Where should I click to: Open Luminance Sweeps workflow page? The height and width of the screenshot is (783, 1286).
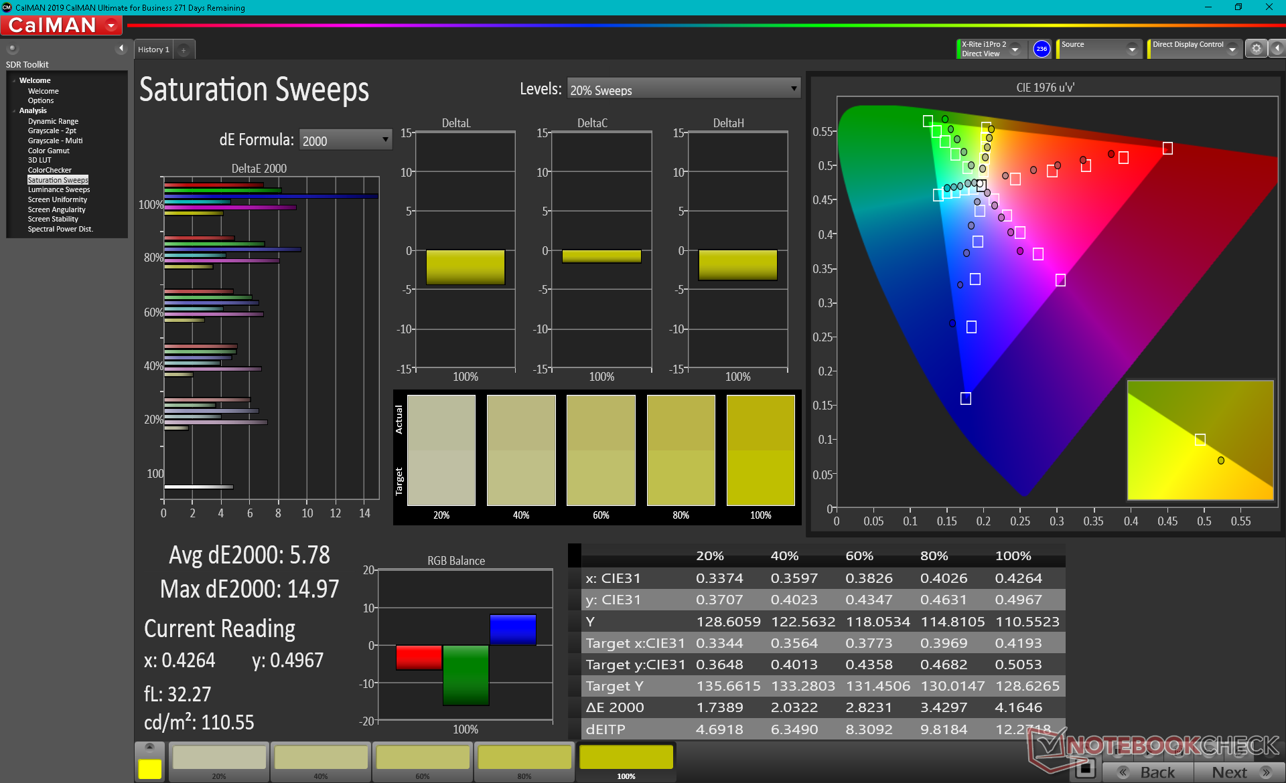[59, 190]
